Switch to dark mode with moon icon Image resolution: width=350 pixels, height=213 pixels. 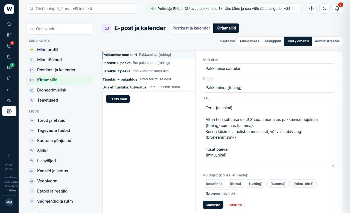324,8
